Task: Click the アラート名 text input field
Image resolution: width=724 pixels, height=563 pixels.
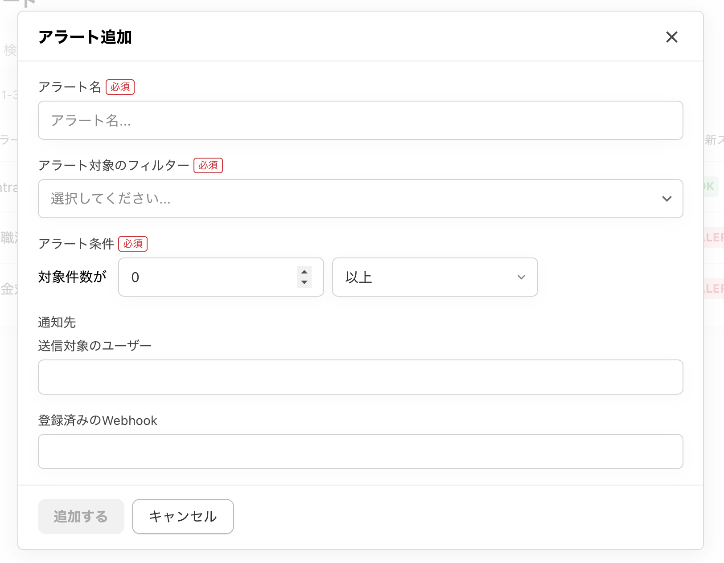Action: pos(360,120)
